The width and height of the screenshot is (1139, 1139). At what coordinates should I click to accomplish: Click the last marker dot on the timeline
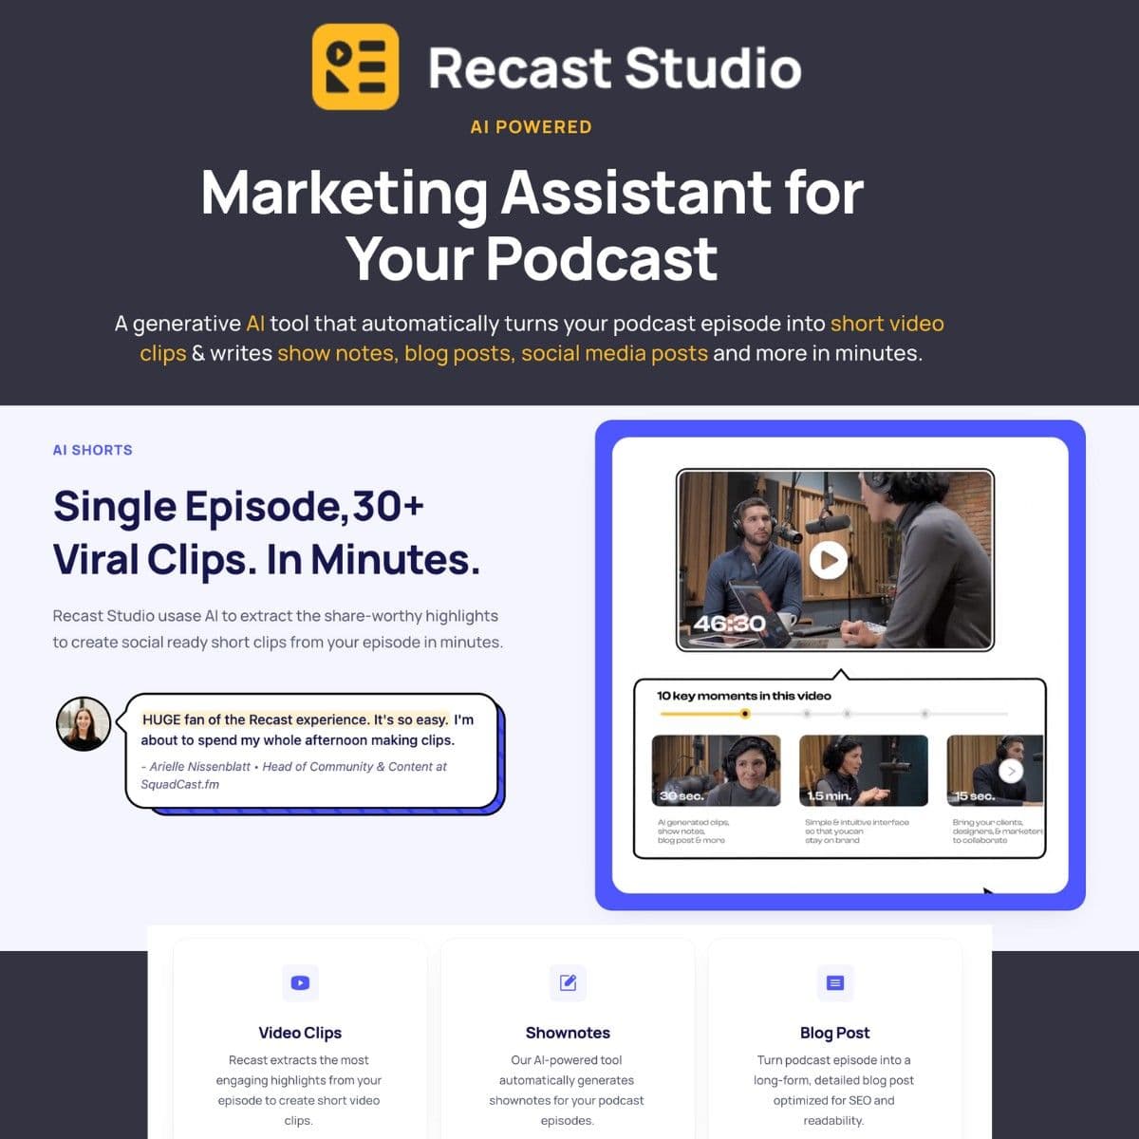click(x=926, y=714)
